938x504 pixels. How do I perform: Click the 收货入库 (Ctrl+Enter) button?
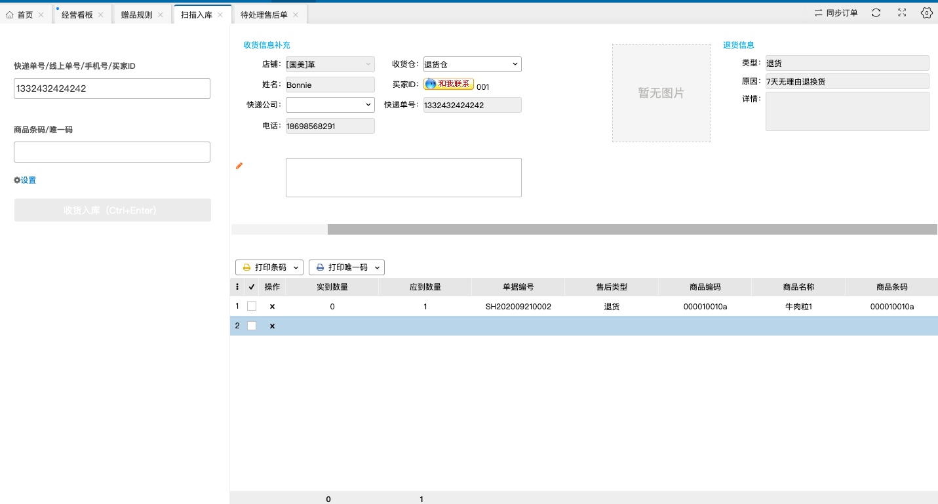pyautogui.click(x=113, y=210)
